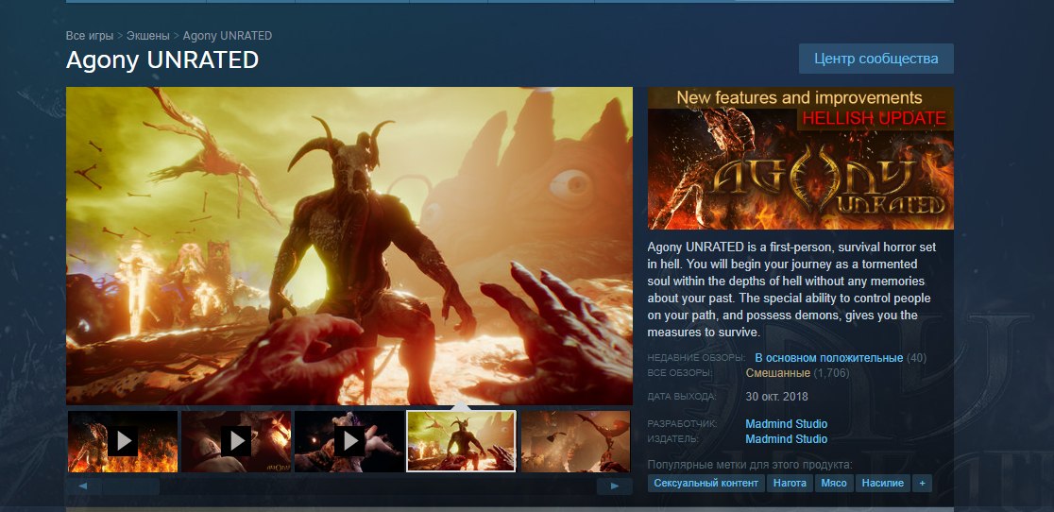Click the plus button to add tags

coord(922,483)
